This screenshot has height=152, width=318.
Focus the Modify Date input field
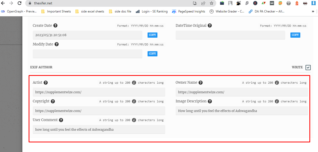(87, 54)
